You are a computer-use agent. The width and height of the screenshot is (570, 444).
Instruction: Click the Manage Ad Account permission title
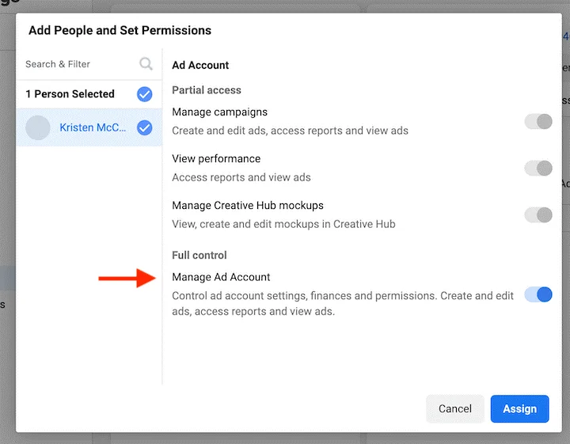pyautogui.click(x=221, y=277)
